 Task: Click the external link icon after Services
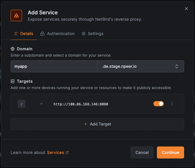pos(67,152)
